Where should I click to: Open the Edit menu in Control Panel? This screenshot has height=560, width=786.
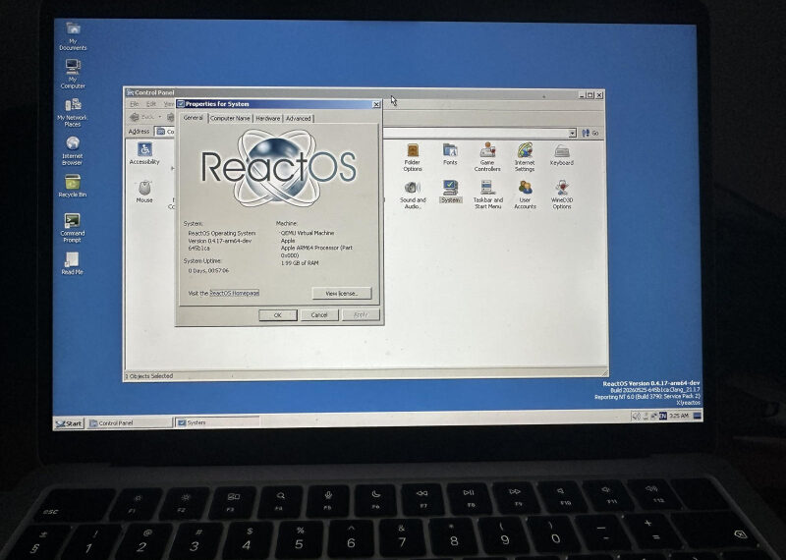point(151,104)
